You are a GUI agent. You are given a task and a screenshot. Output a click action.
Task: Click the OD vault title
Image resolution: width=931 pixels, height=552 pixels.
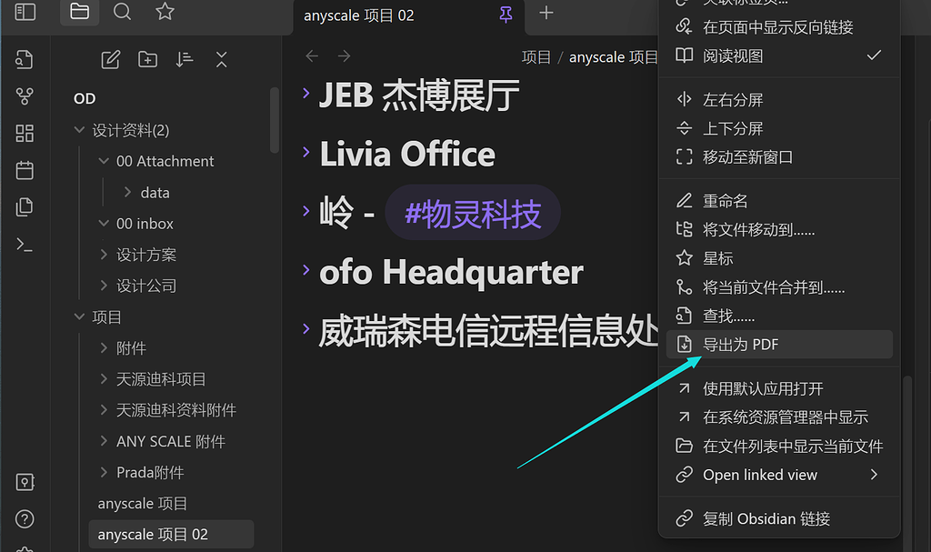(x=85, y=98)
